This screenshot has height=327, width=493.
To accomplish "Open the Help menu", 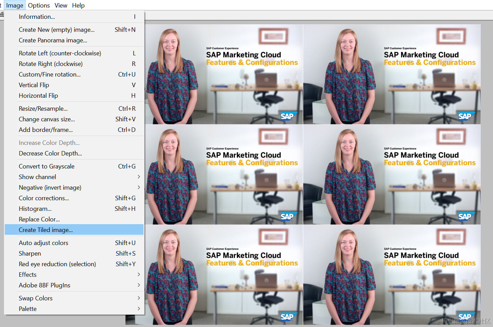I will [78, 5].
